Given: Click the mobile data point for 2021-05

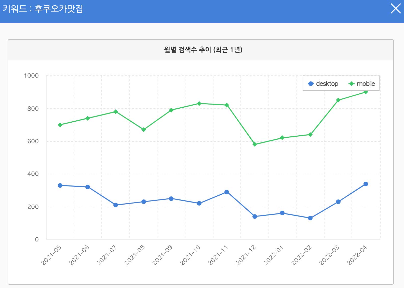Looking at the screenshot, I should [60, 125].
